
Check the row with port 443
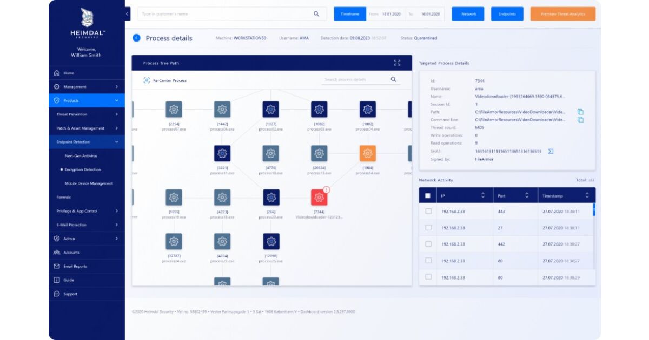pos(428,212)
